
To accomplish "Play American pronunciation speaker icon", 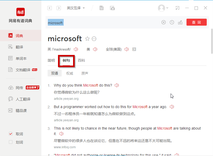I will tap(95, 49).
